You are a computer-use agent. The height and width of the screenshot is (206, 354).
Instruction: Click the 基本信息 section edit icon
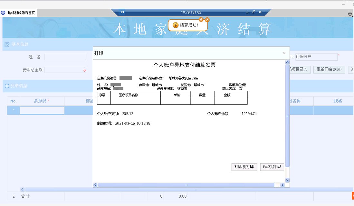pyautogui.click(x=7, y=44)
